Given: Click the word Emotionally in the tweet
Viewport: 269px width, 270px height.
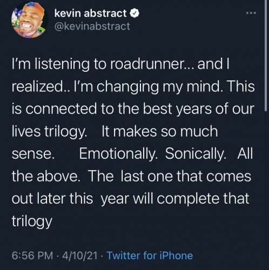Looking at the screenshot, I should [x=118, y=153].
